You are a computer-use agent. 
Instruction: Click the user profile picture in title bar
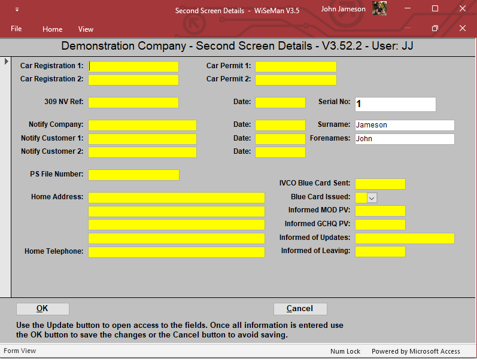click(379, 9)
